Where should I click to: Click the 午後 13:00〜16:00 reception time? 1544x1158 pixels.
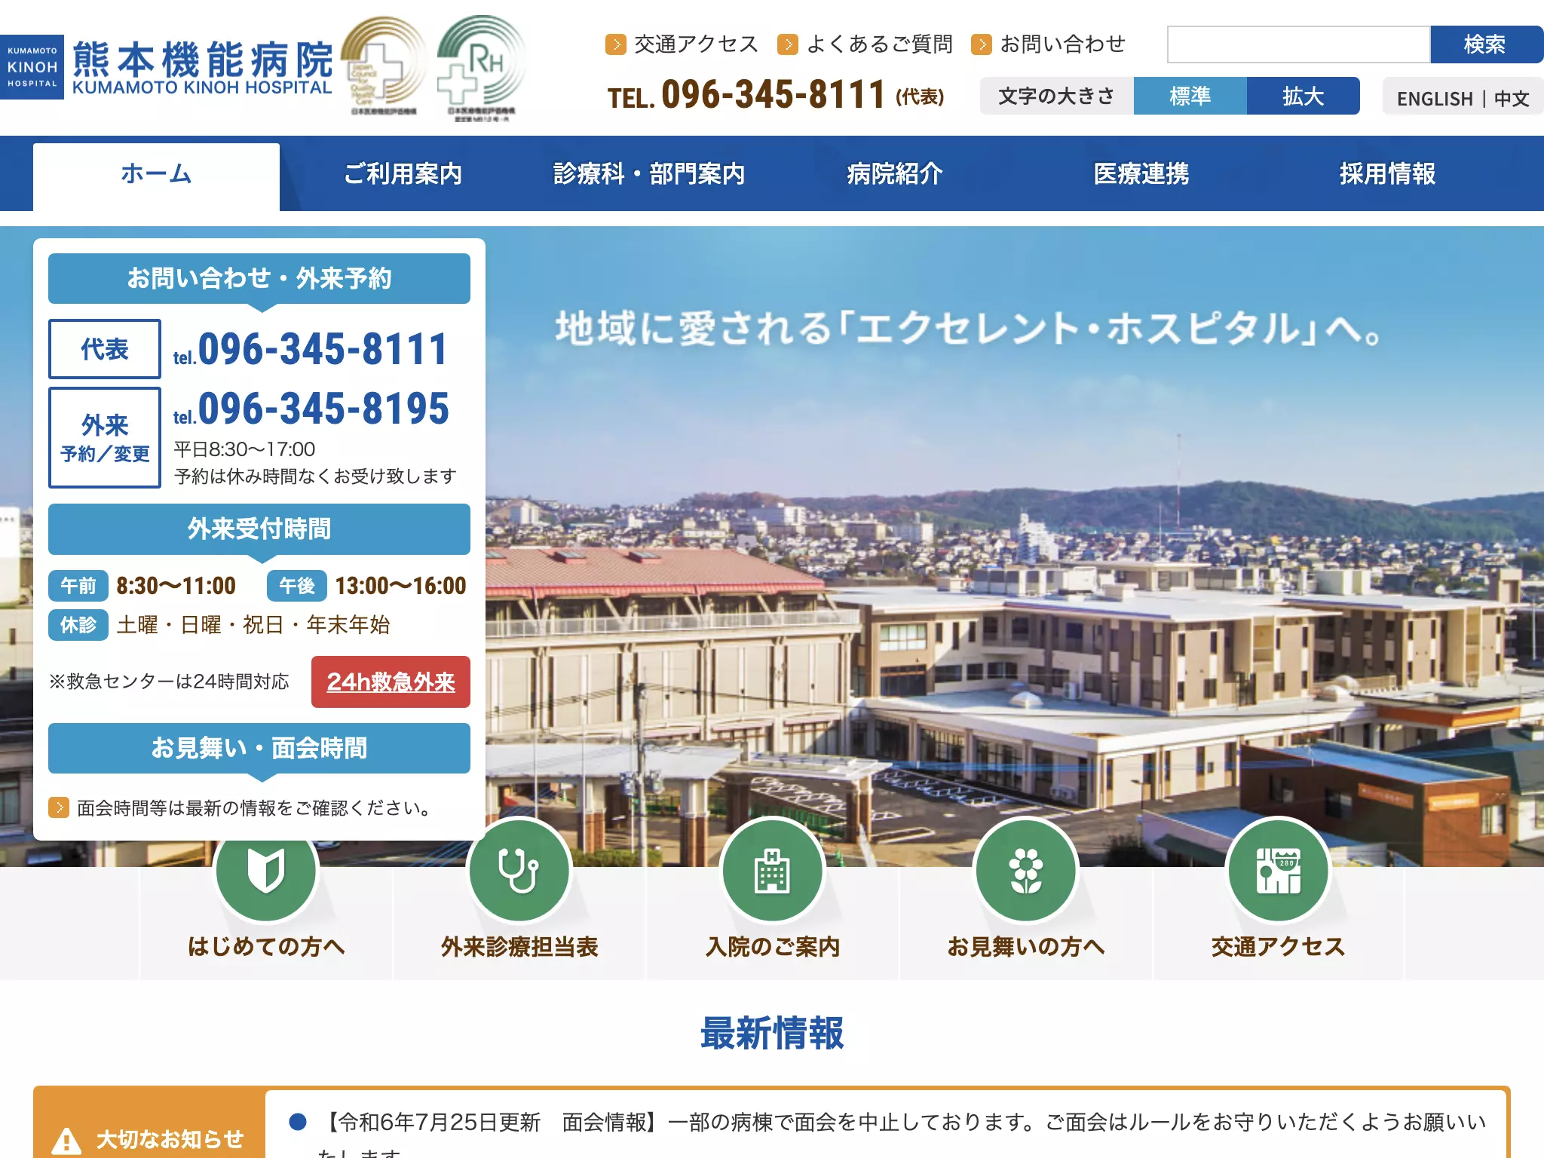click(367, 586)
